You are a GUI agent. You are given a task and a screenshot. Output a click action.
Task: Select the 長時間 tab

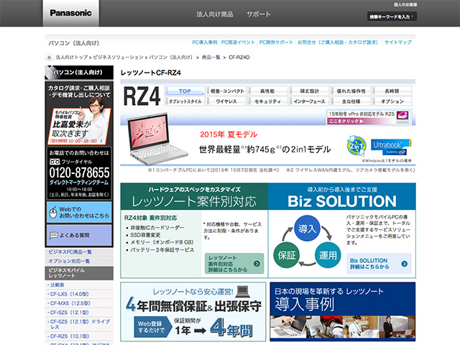[392, 91]
